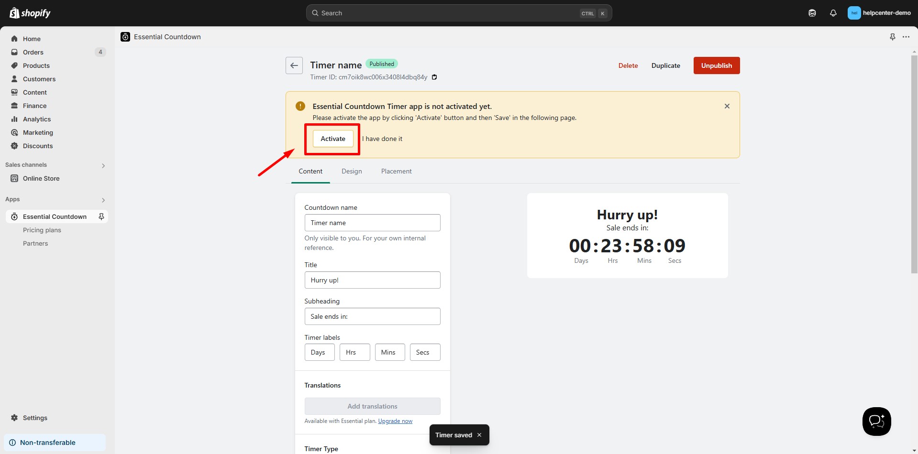The width and height of the screenshot is (918, 454).
Task: Edit the Hrs timer label field
Action: click(355, 352)
